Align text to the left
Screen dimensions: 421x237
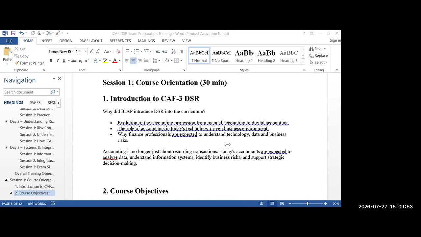127,61
